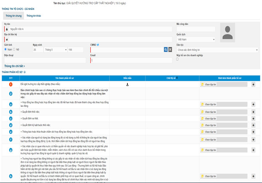Click badge 'd' in STT column

[11, 125]
